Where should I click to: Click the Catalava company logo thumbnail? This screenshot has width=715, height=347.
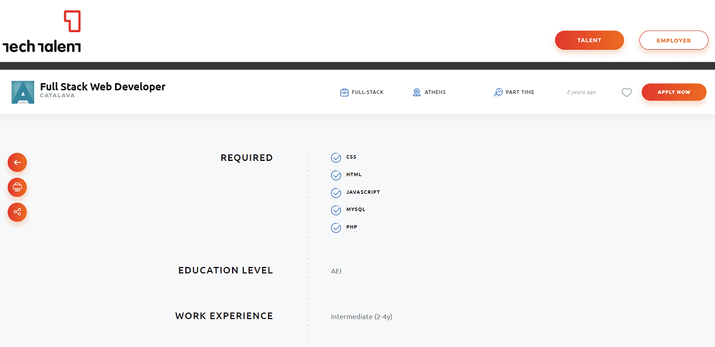23,92
